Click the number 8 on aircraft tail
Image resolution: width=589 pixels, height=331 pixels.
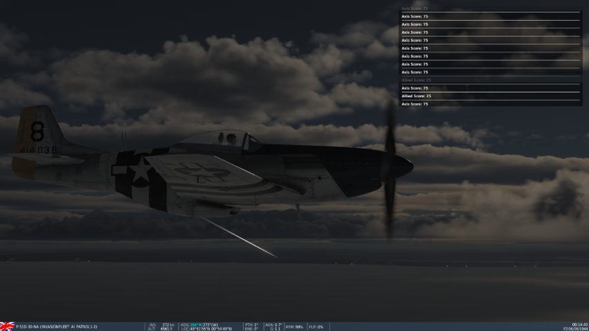(37, 132)
